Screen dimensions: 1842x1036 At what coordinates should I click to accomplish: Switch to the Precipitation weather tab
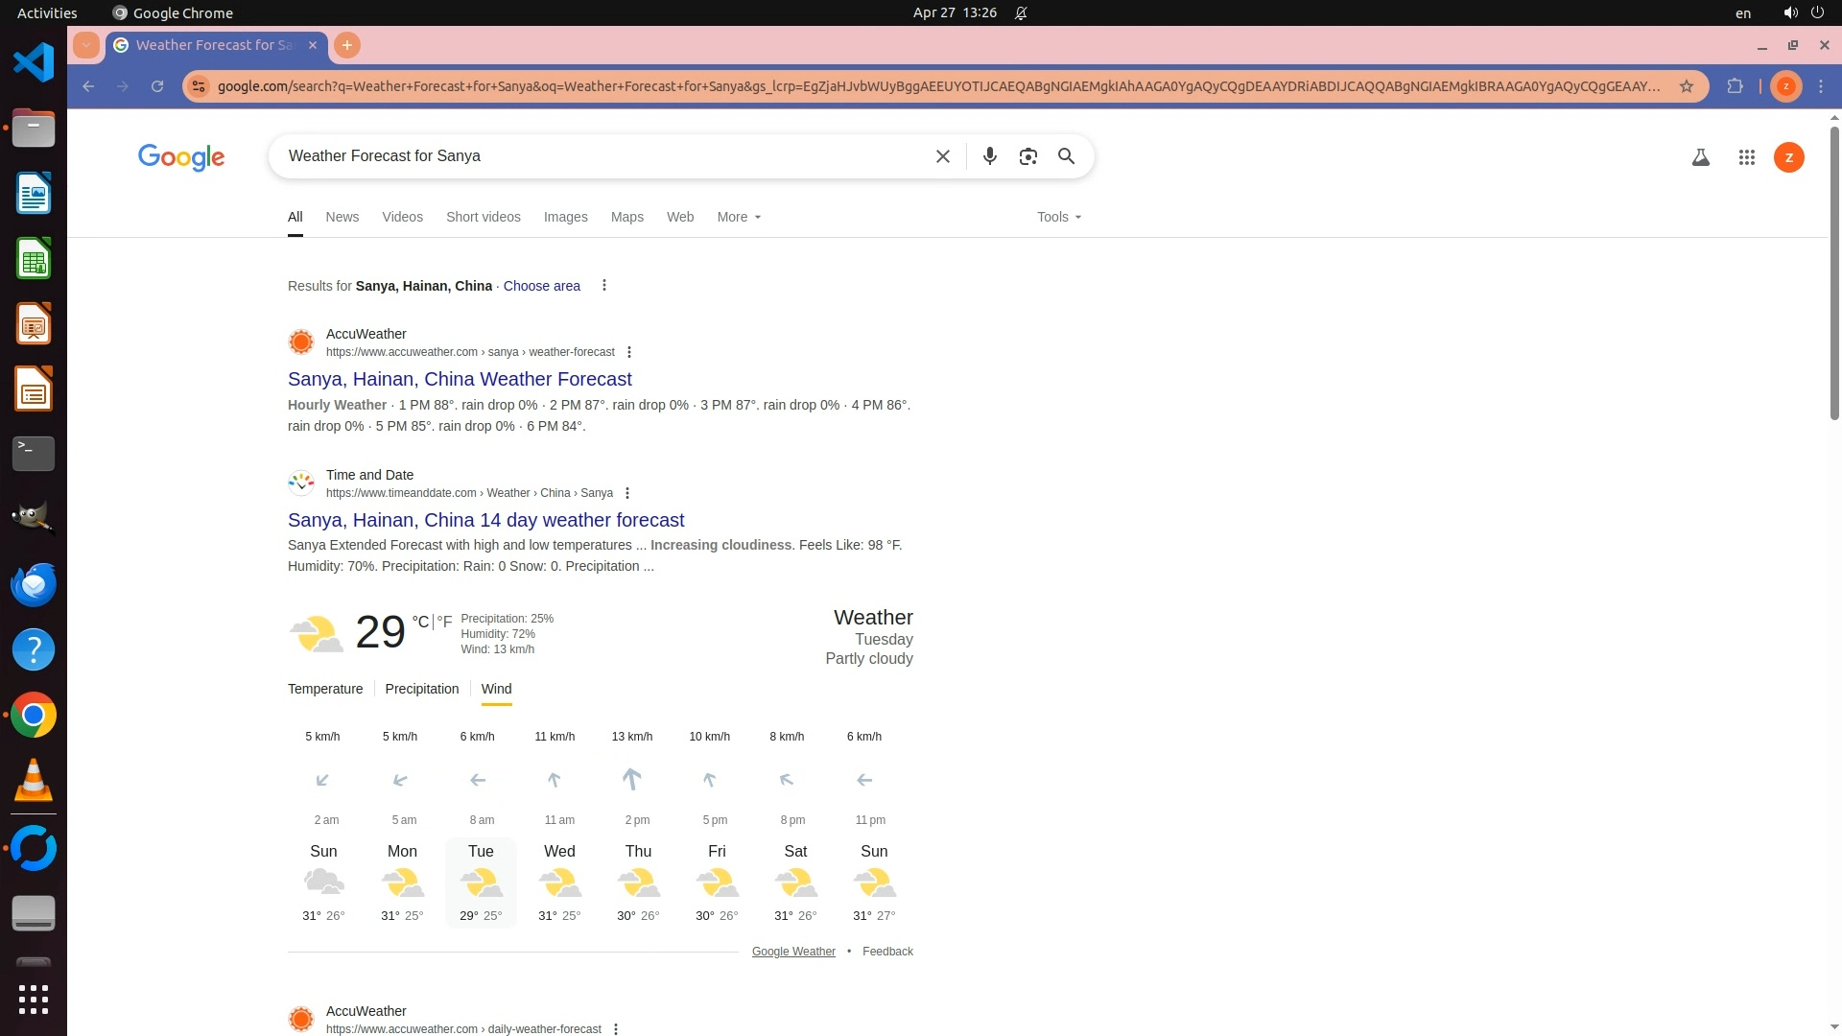[x=421, y=689]
